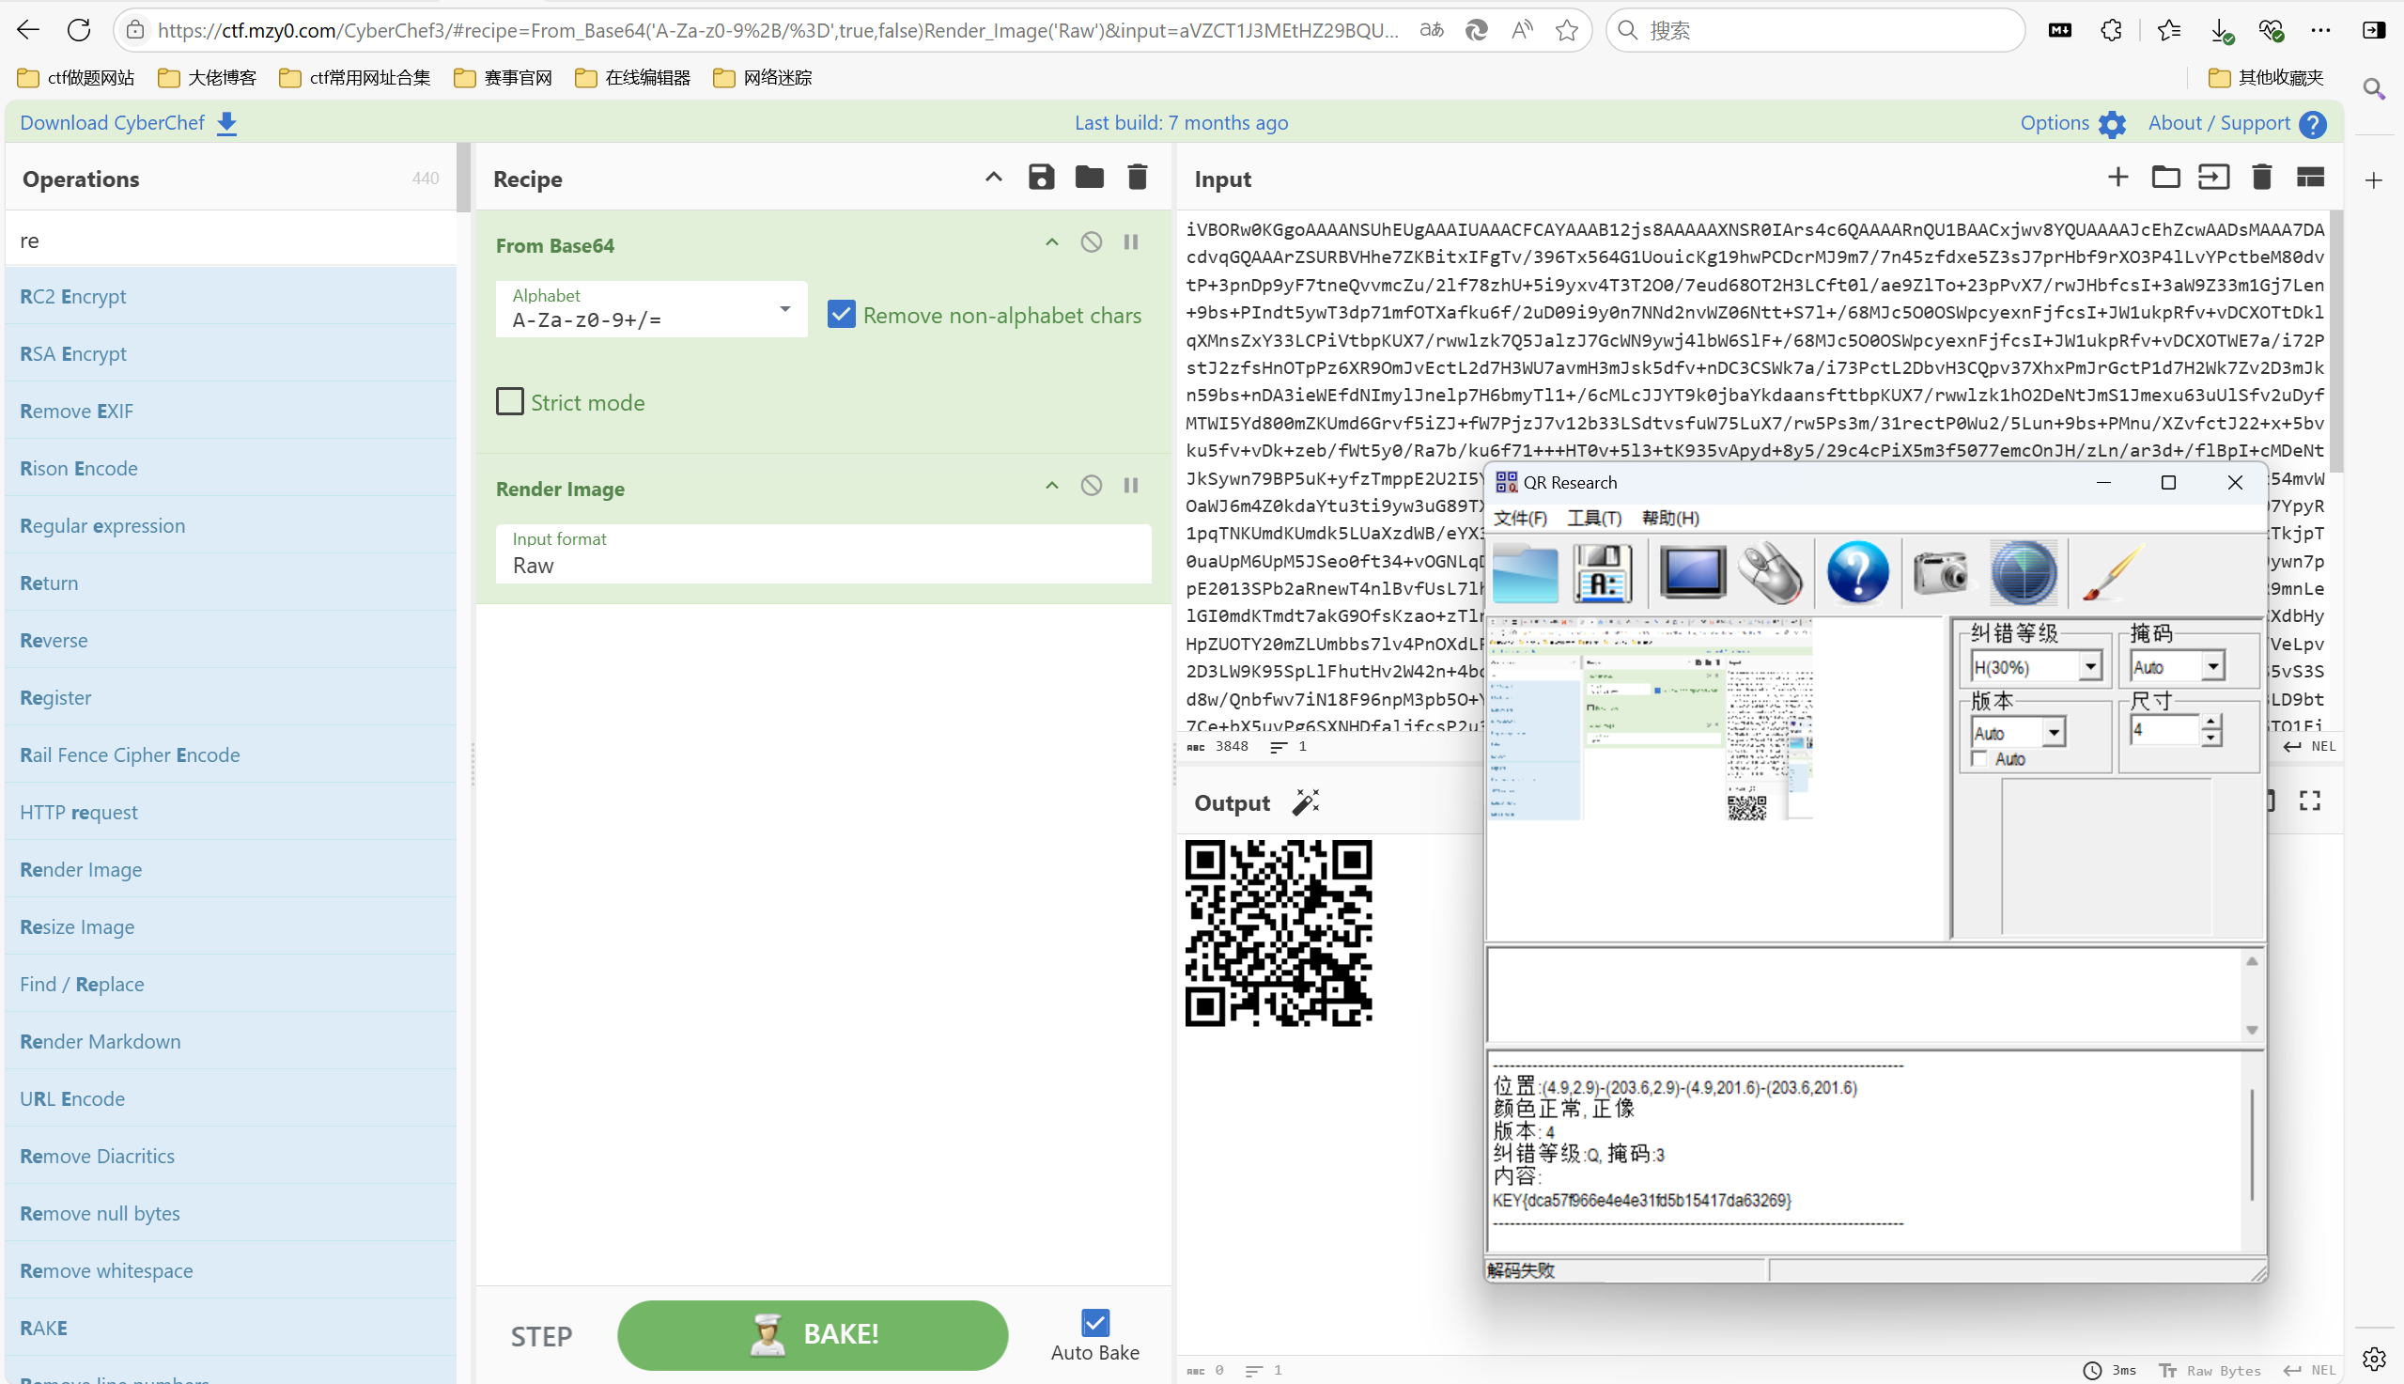This screenshot has width=2404, height=1384.
Task: Click the browser search box
Action: [x=1815, y=30]
